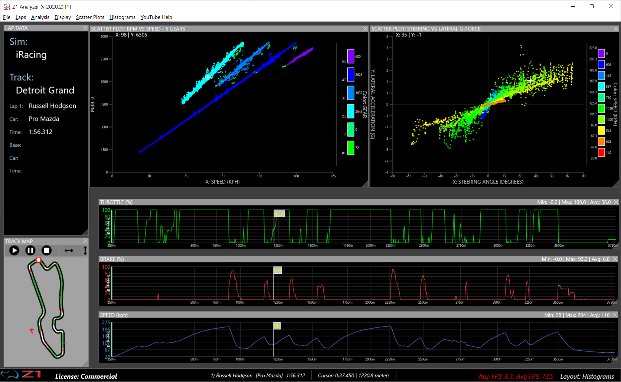Screen dimensions: 621x382
Task: Open the Display menu
Action: (x=63, y=17)
